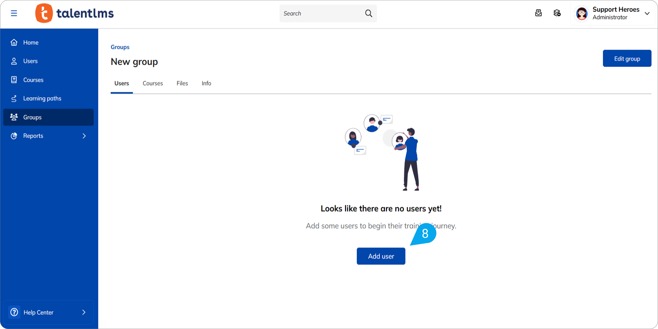Click the Learning paths sidebar icon
The height and width of the screenshot is (329, 658).
point(14,99)
